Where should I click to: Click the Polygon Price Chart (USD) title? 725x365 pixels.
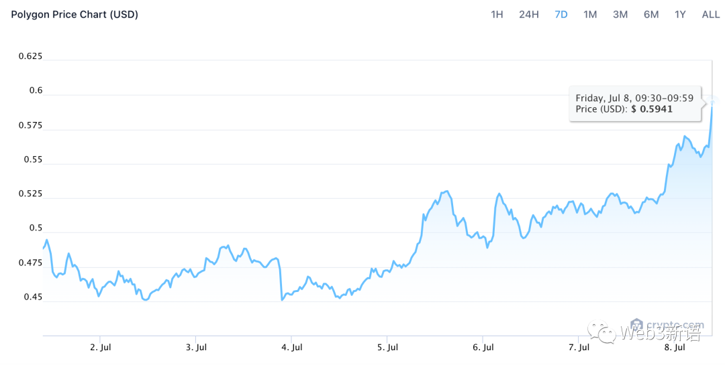point(75,14)
